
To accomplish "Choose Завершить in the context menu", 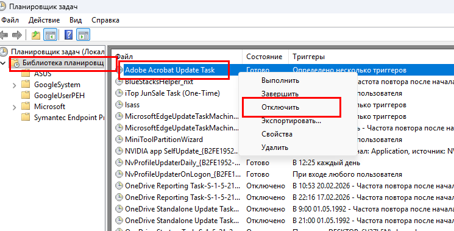I will pyautogui.click(x=280, y=94).
